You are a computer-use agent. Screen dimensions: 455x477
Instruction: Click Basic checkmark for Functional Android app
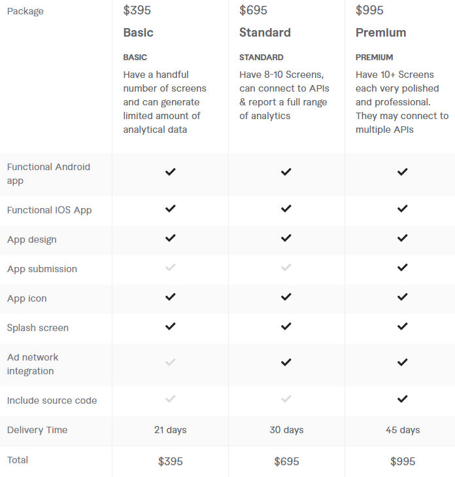click(x=170, y=172)
